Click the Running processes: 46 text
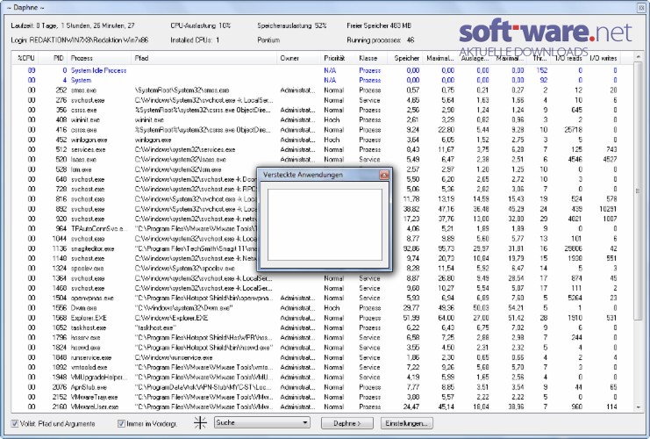Image resolution: width=650 pixels, height=439 pixels. pos(381,40)
